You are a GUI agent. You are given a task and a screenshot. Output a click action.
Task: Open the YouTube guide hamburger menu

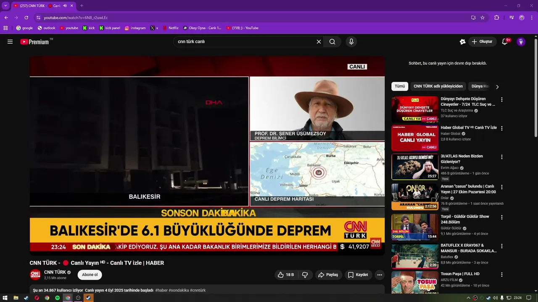[x=10, y=42]
